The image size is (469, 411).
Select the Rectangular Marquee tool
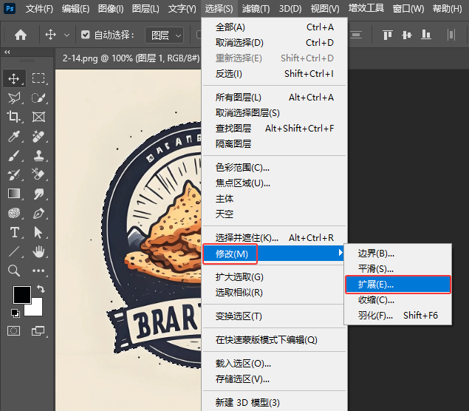[x=38, y=78]
